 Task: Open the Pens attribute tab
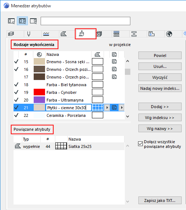29,34
